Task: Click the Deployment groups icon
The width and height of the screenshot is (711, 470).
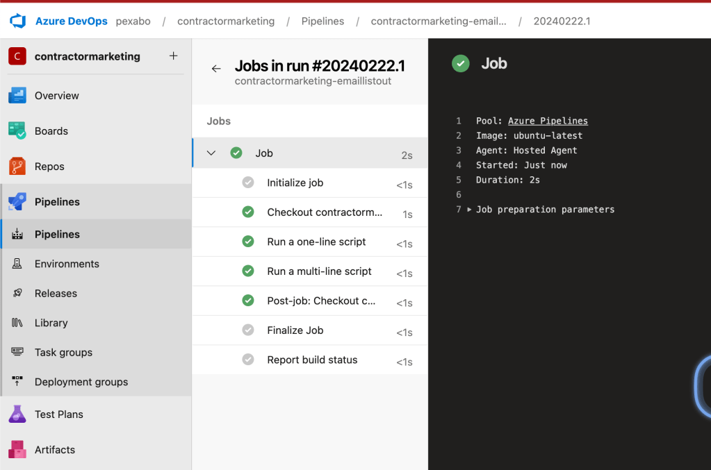Action: 17,381
